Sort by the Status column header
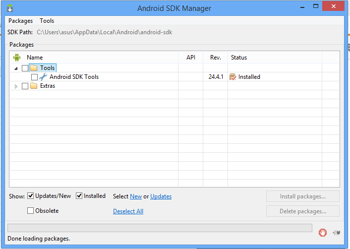This screenshot has height=249, width=350. [239, 58]
